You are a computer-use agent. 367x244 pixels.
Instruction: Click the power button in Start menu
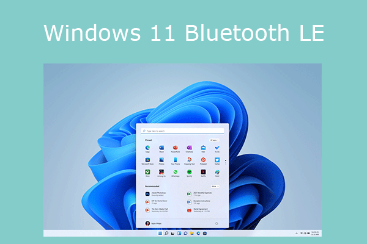coord(217,223)
